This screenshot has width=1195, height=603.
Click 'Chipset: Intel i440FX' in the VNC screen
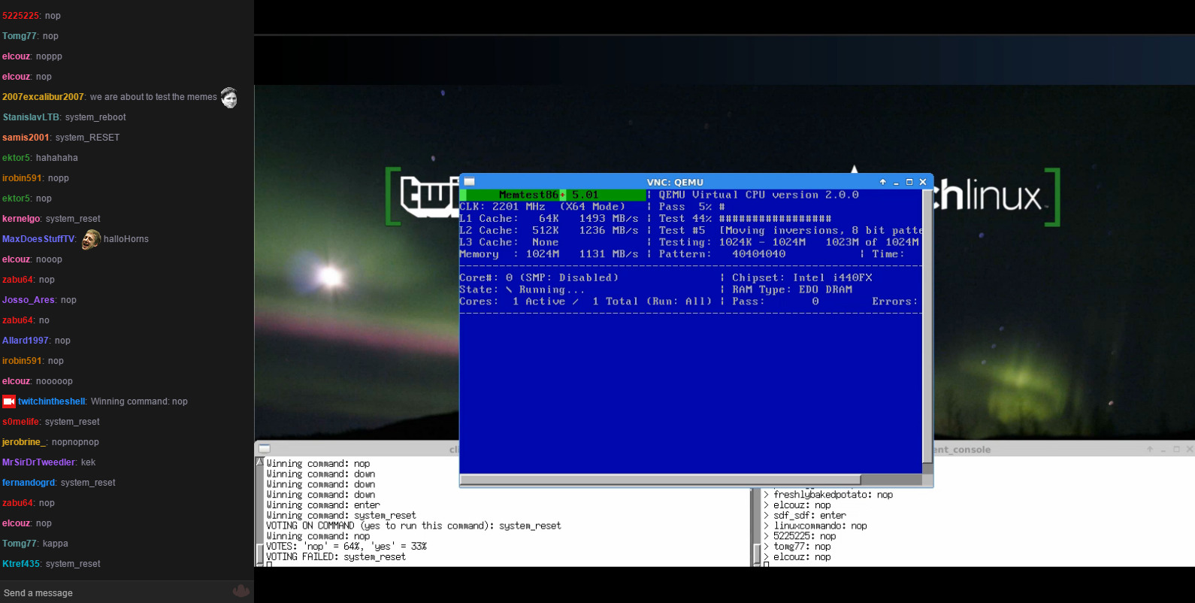tap(803, 277)
